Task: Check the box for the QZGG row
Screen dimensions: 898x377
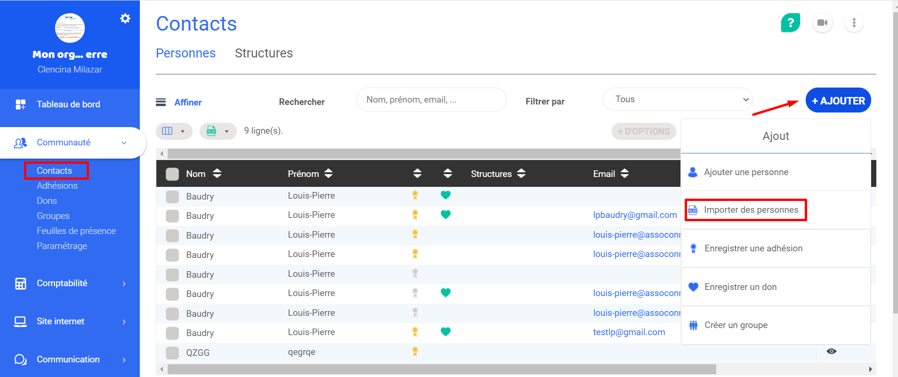Action: 172,353
